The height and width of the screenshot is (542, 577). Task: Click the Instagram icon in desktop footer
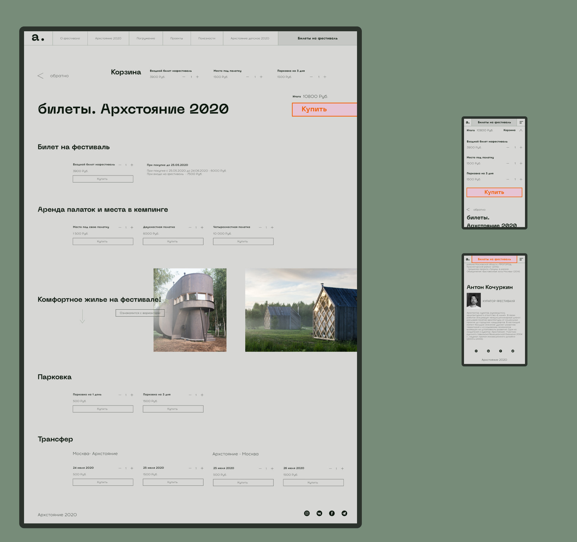[x=307, y=513]
